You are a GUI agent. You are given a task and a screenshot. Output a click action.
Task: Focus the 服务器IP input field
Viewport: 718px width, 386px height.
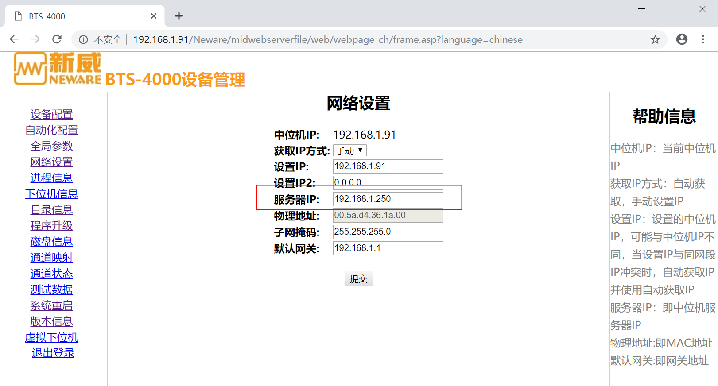point(388,199)
